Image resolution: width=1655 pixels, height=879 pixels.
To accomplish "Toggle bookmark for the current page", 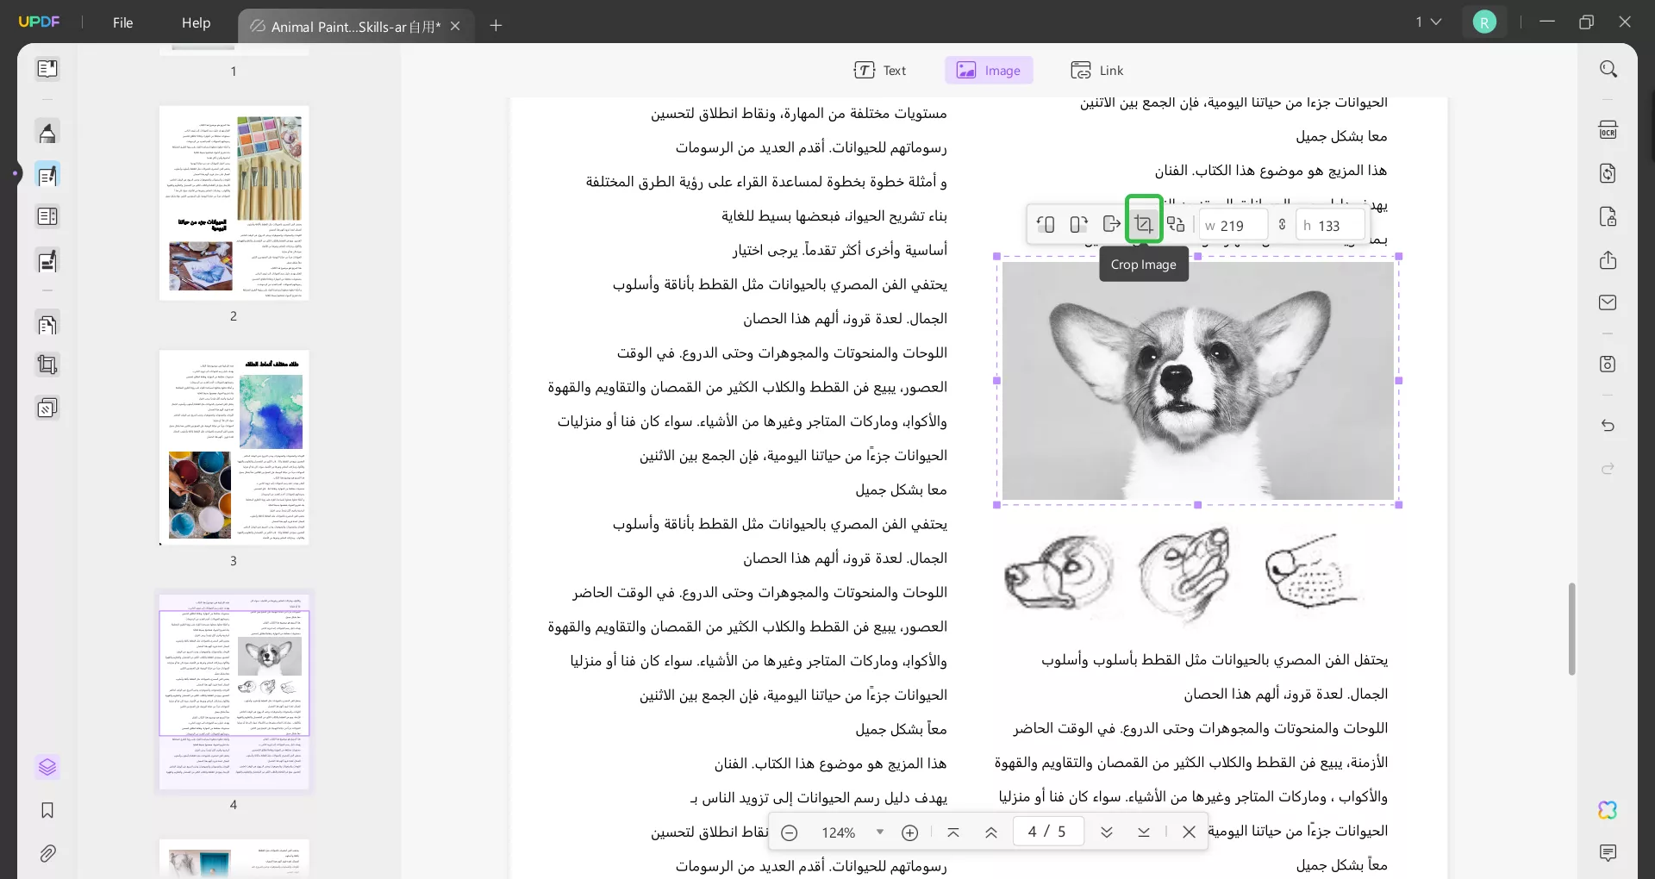I will (x=47, y=811).
